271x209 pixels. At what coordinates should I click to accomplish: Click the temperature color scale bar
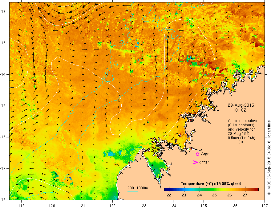211,190
